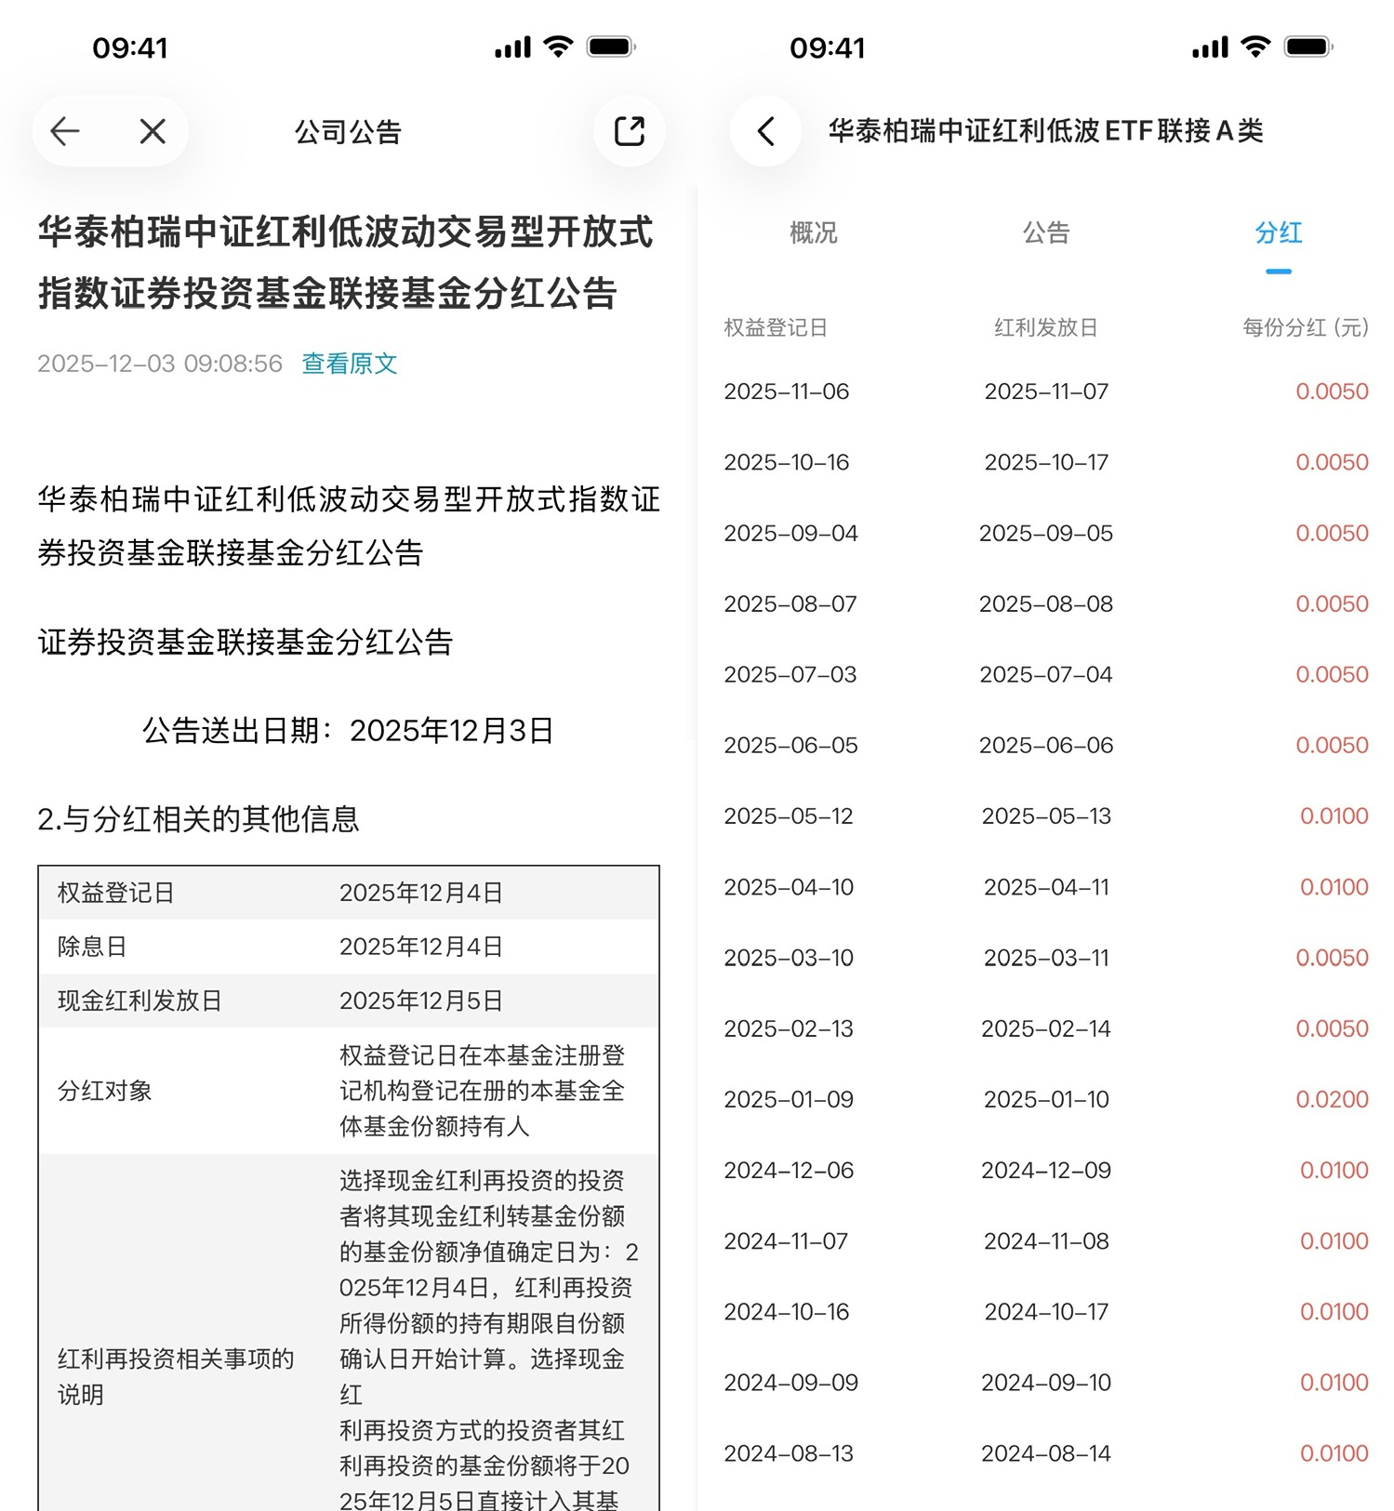1394x1511 pixels.
Task: Tap payout date 2025-06-06
Action: pyautogui.click(x=1046, y=745)
